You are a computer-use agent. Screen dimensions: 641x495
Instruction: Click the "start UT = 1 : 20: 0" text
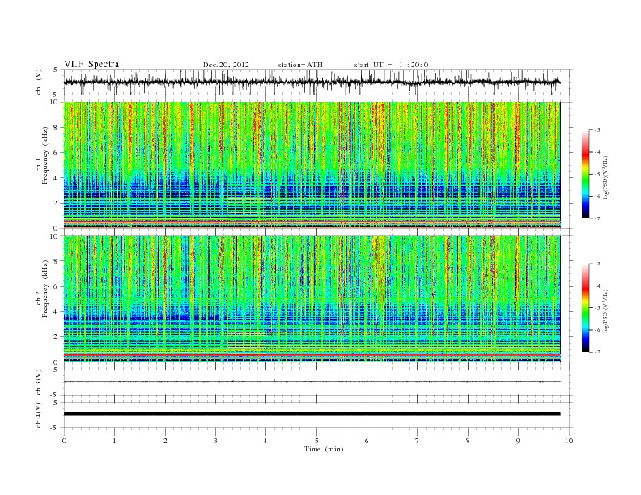pyautogui.click(x=391, y=65)
